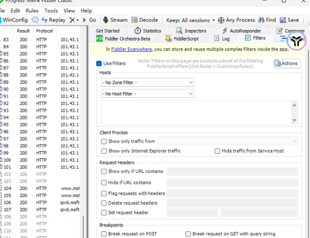The height and width of the screenshot is (238, 310).
Task: Uncheck the Use Filters checkbox
Action: (x=99, y=64)
